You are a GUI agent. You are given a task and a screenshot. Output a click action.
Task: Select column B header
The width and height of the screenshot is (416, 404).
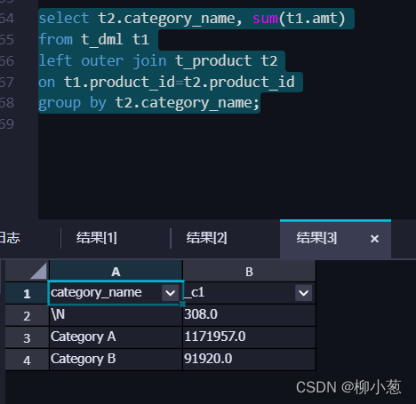coord(249,272)
